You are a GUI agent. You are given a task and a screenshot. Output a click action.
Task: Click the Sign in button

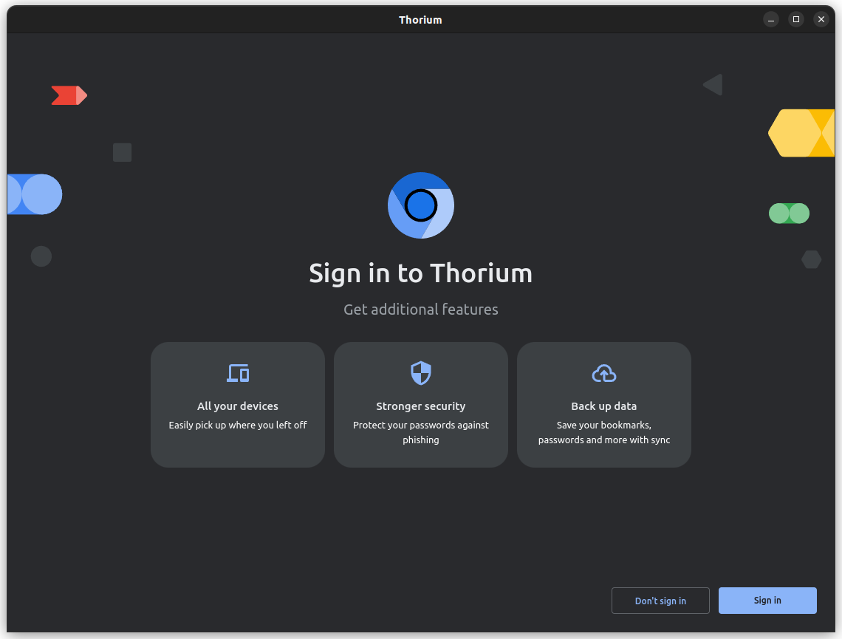[767, 601]
